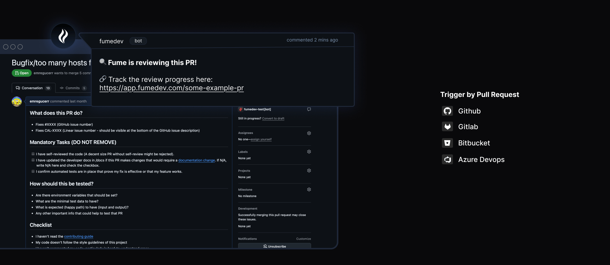Viewport: 610px width, 265px height.
Task: Click the minimal test data bullet line
Action: pos(67,201)
